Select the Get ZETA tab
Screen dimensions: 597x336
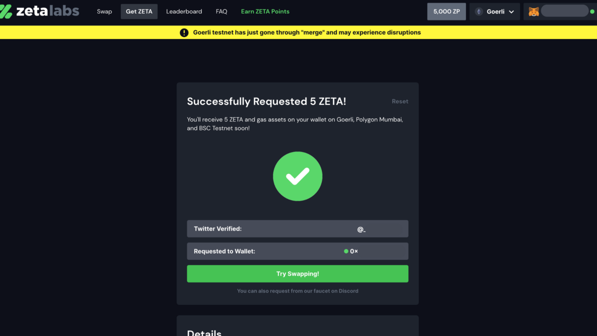139,12
